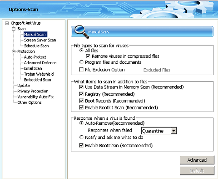Click the Advanced button
Viewport: 218px width, 179px height.
[x=197, y=160]
